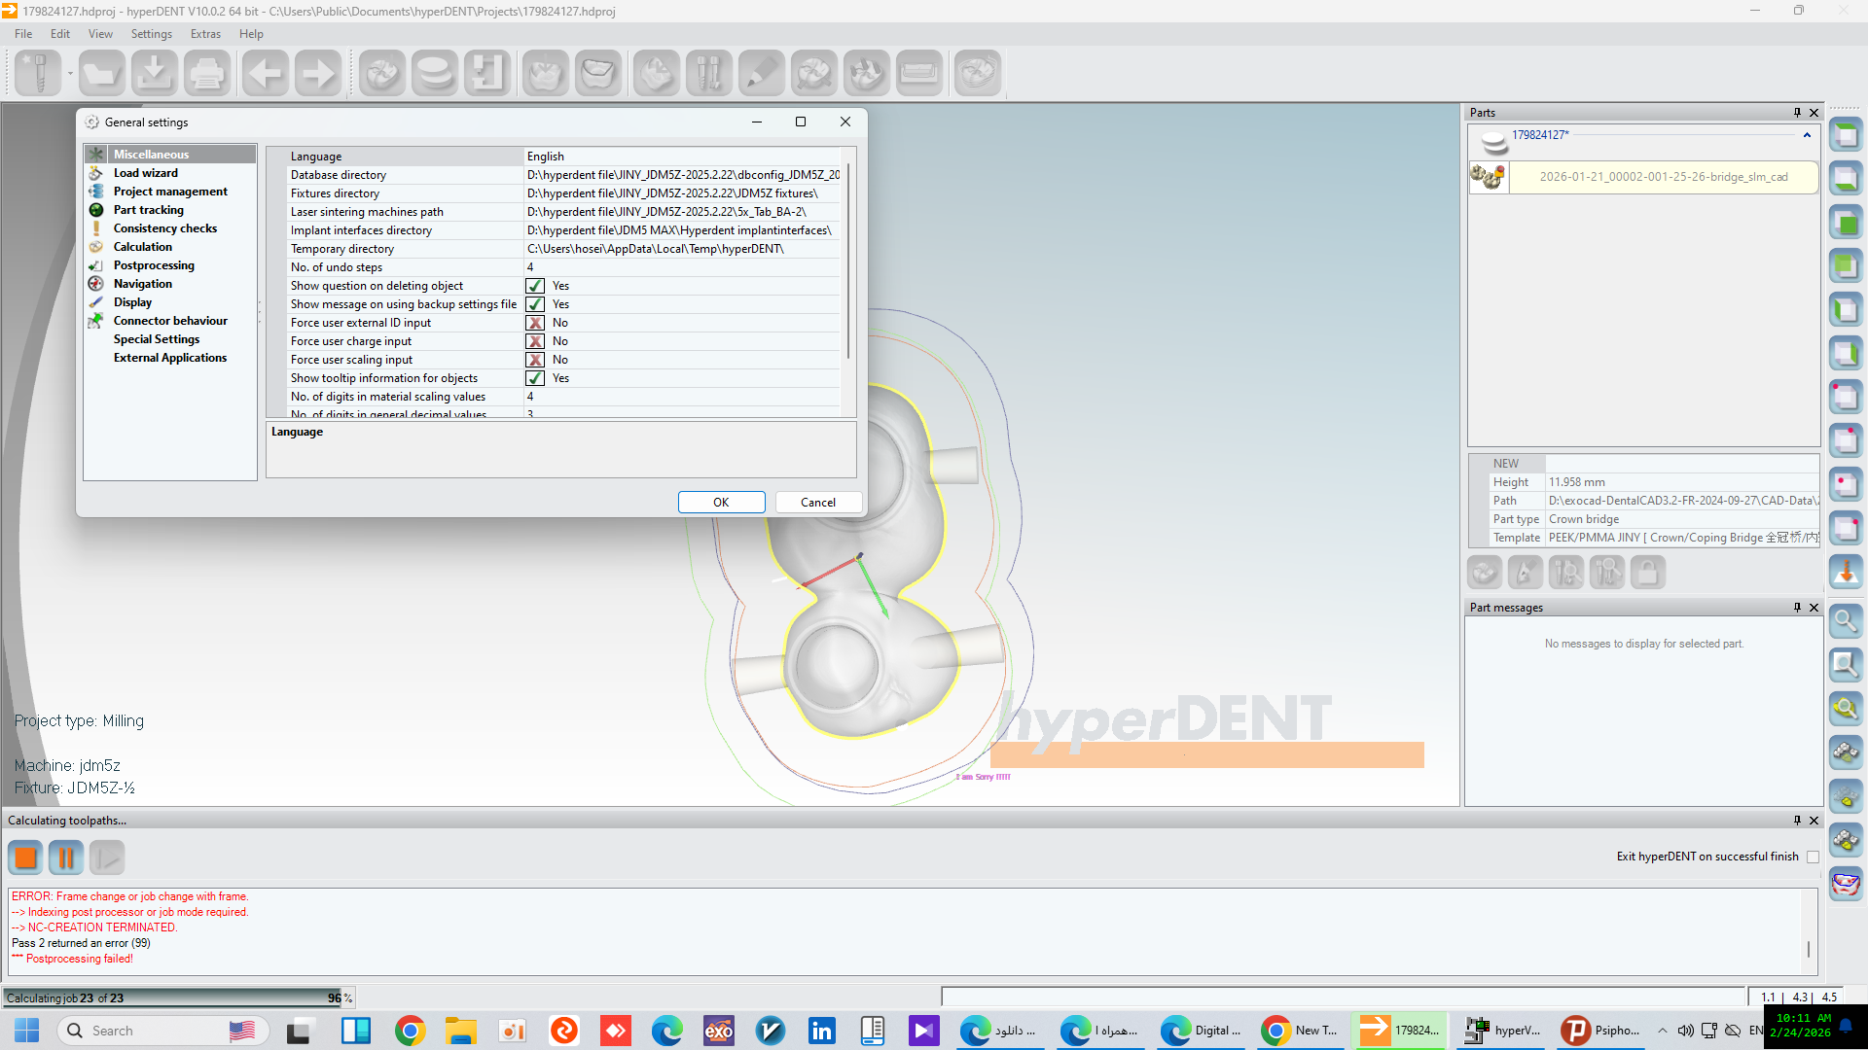Click the Windows Start button
The image size is (1868, 1050).
pos(26,1031)
